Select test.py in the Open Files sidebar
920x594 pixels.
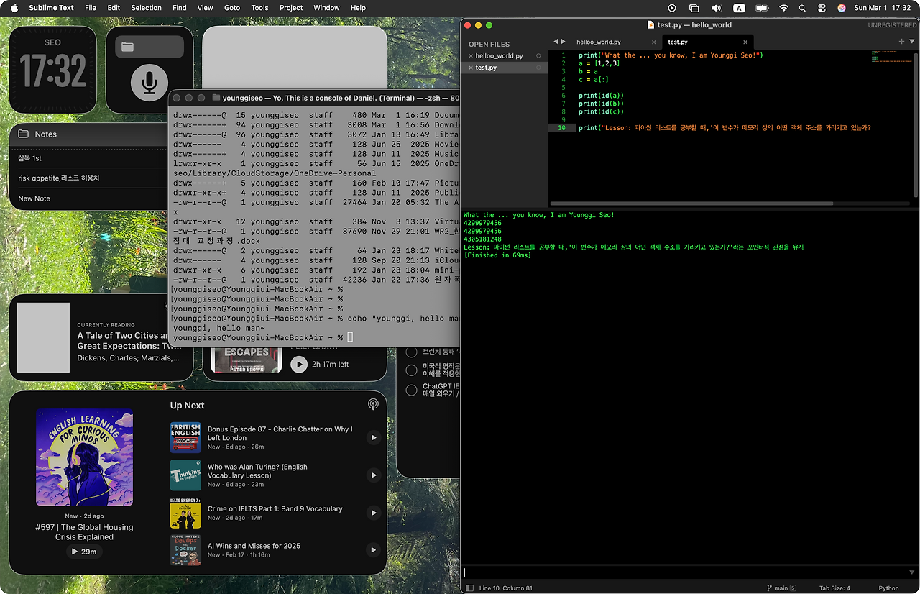(486, 68)
